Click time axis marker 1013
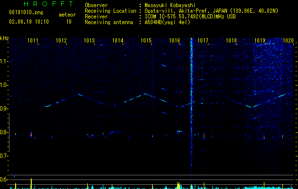The height and width of the screenshot is (189, 298). [x=90, y=41]
